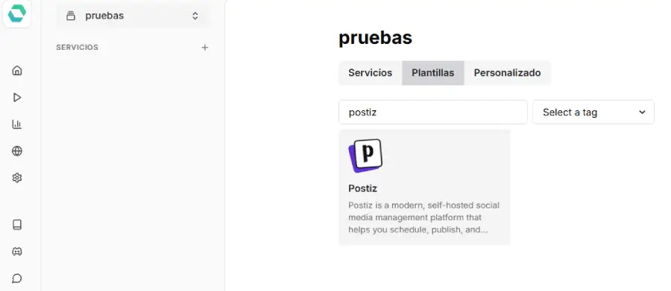The image size is (671, 291).
Task: Open the bar chart monitoring icon
Action: 16,124
